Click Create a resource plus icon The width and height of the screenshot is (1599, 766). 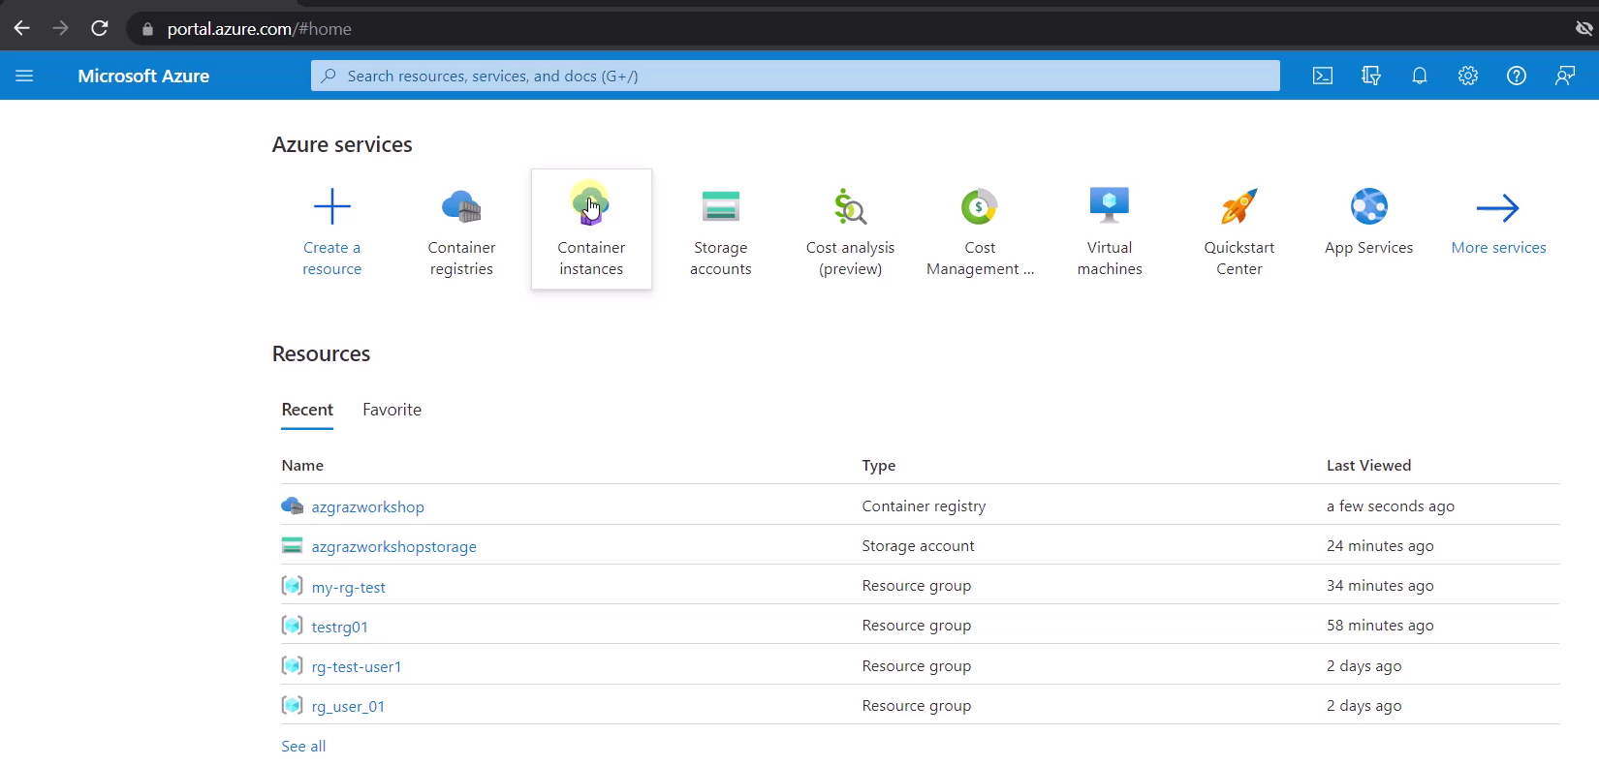[x=332, y=206]
